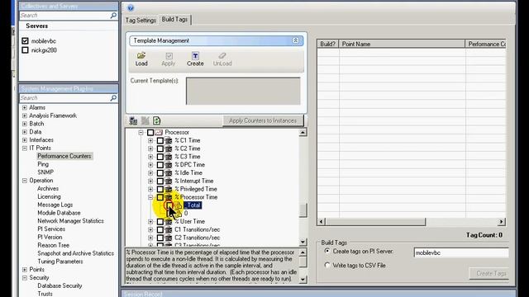Open the Ping plugin

click(43, 164)
